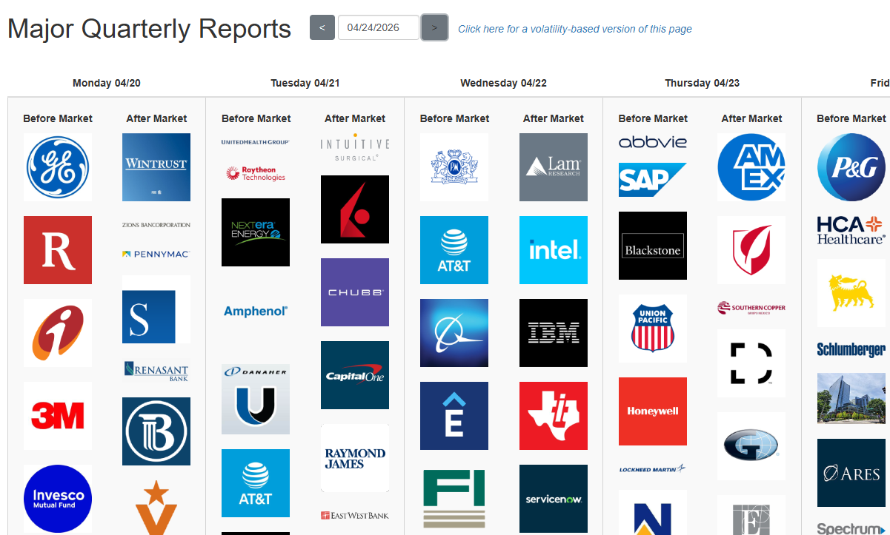Open the 3M company logo
Viewport: 890px width, 535px height.
click(x=58, y=416)
